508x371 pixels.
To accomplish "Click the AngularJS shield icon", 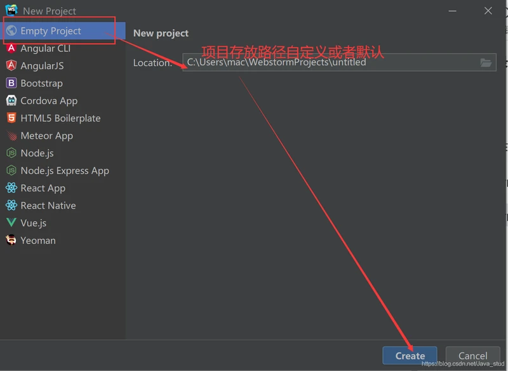I will (11, 66).
